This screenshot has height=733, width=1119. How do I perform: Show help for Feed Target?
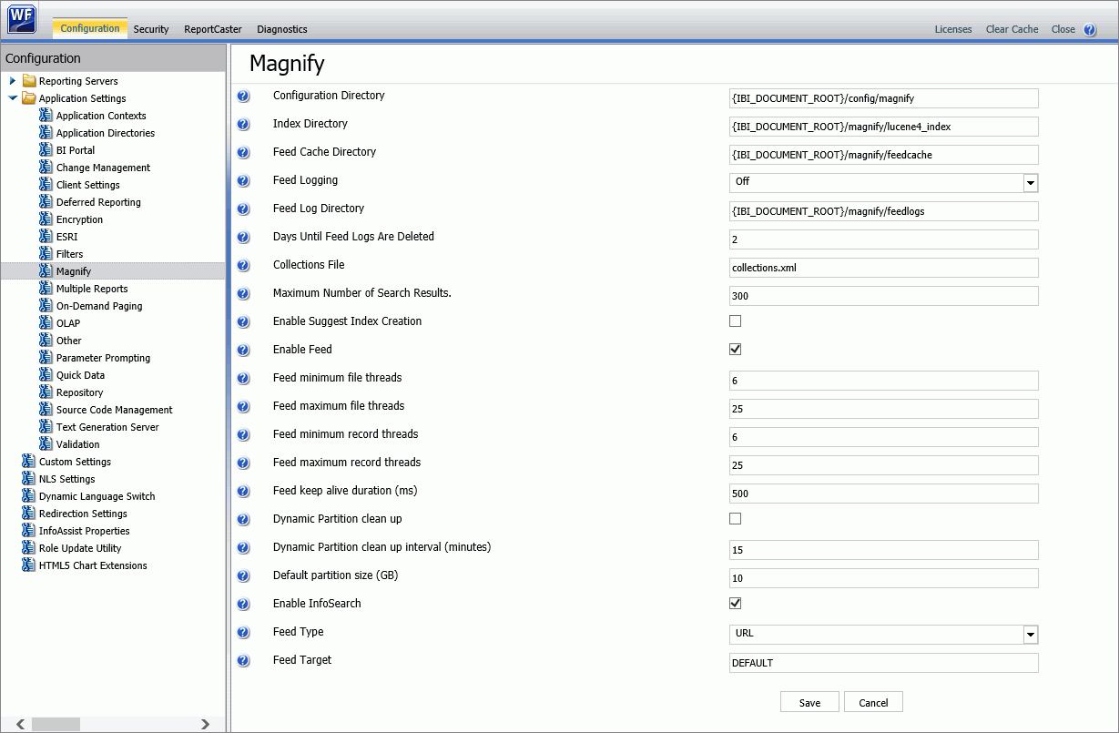243,661
